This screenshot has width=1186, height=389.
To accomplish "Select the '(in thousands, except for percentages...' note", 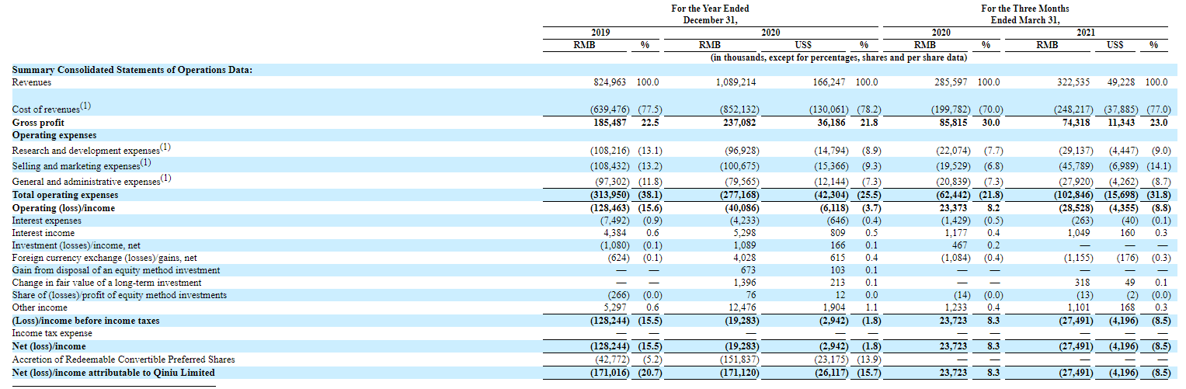I will tap(839, 57).
